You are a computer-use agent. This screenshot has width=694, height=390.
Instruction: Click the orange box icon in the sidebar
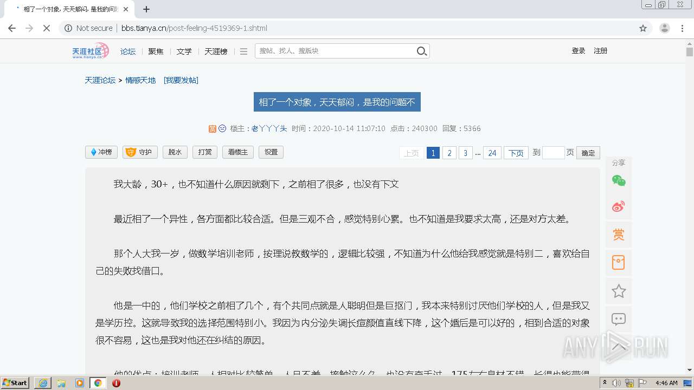619,263
